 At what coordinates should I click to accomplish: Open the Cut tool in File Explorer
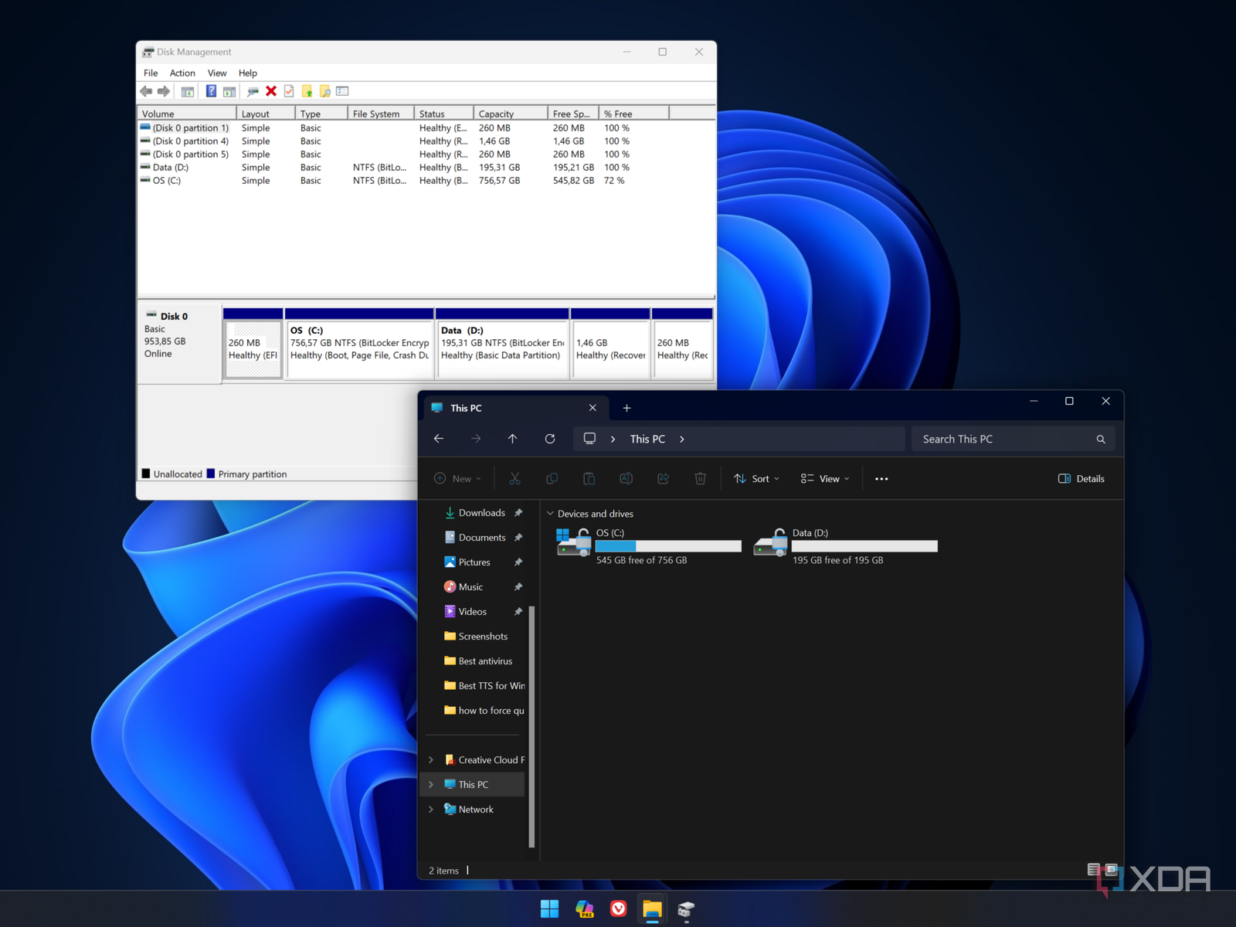pyautogui.click(x=514, y=478)
